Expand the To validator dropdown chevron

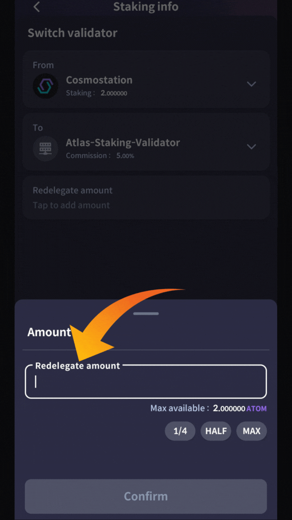click(251, 147)
